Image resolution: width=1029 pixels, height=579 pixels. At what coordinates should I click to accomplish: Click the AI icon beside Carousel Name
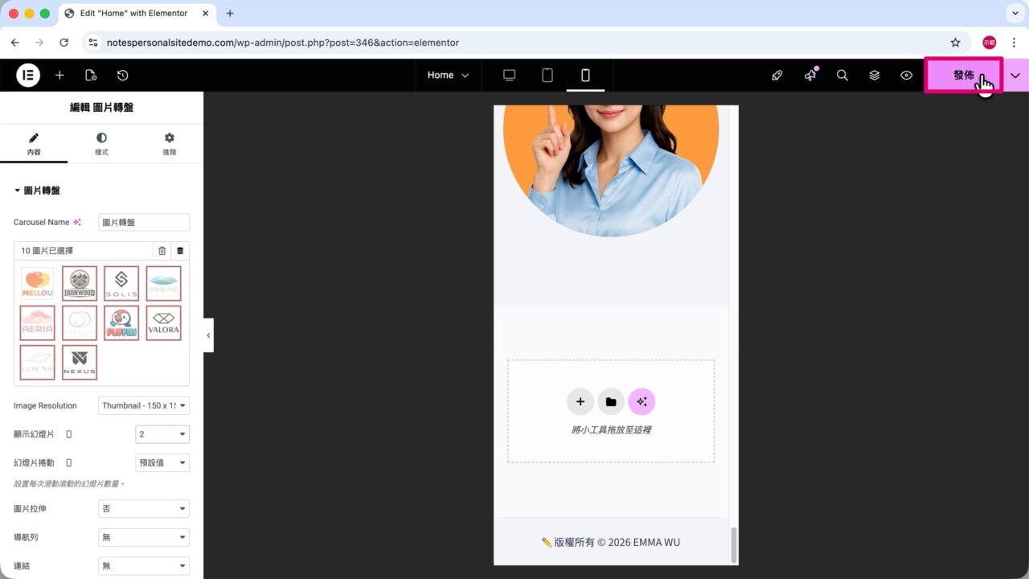tap(77, 222)
